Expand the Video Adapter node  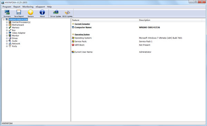click(x=7, y=33)
